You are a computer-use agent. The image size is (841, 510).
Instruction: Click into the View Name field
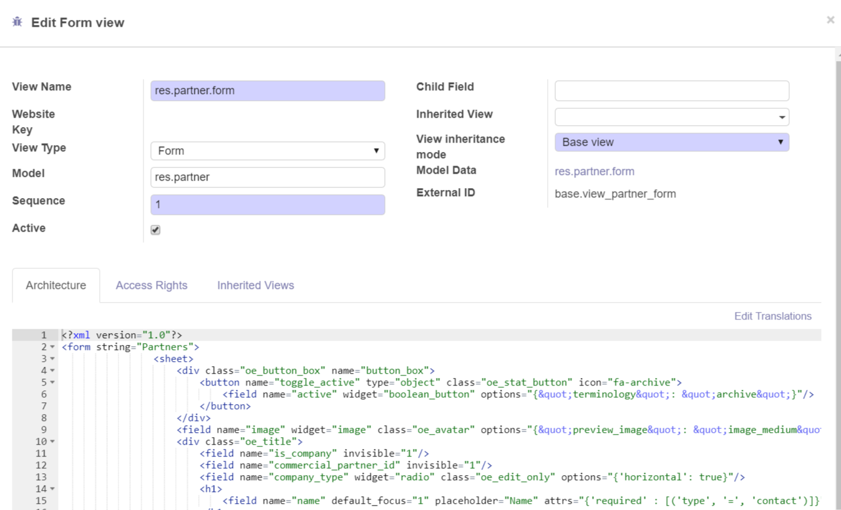coord(267,91)
